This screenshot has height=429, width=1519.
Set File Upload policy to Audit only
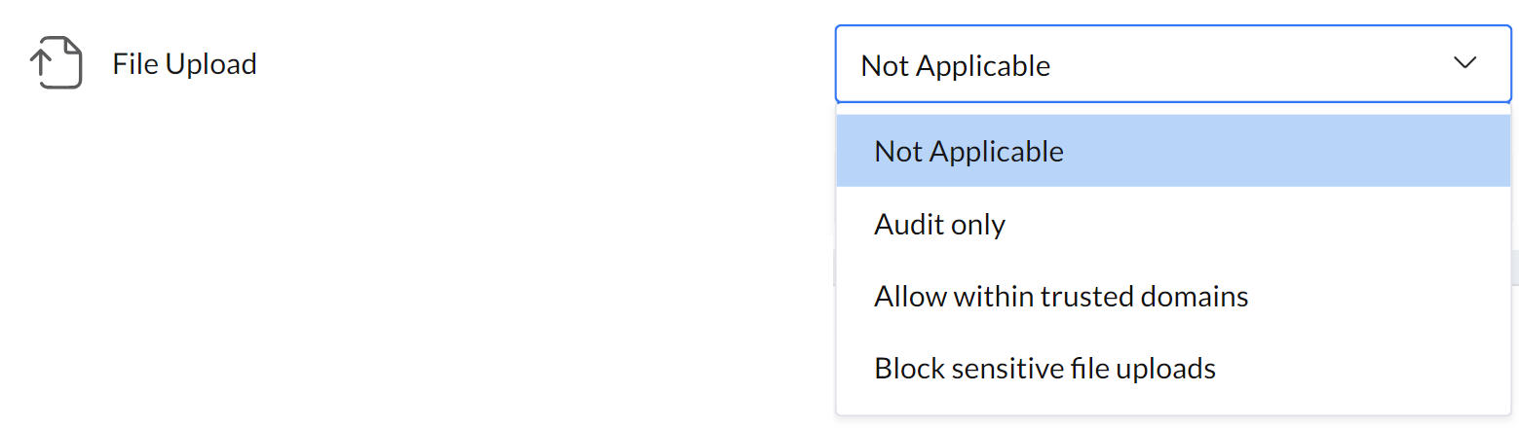point(940,225)
